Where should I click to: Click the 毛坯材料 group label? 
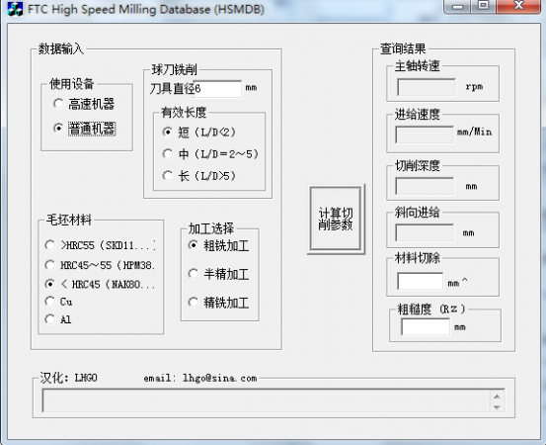point(69,220)
